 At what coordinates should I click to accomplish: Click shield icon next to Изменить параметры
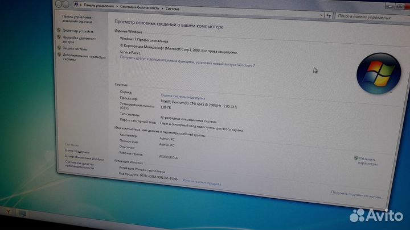pos(356,158)
